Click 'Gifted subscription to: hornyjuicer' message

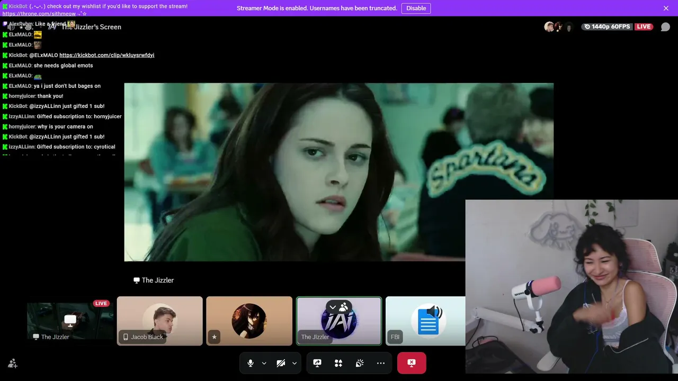click(x=79, y=116)
